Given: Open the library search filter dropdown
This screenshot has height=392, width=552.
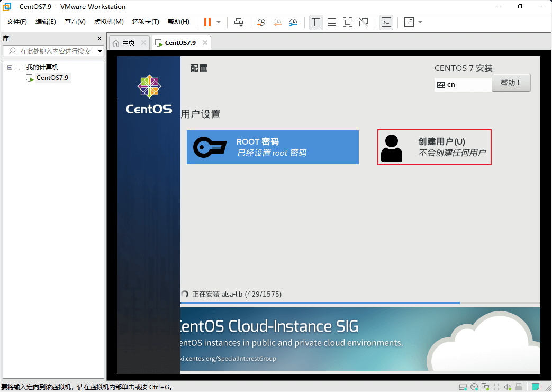Looking at the screenshot, I should point(100,51).
